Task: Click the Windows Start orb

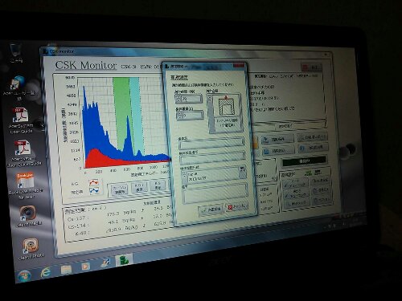Action: [24, 276]
